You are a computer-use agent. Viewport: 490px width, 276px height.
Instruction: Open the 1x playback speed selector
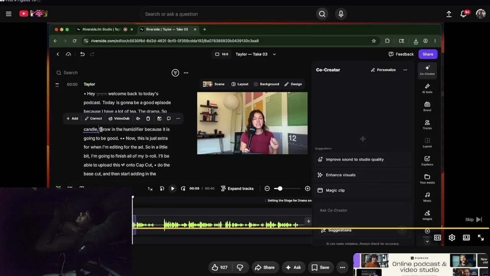[x=150, y=189]
